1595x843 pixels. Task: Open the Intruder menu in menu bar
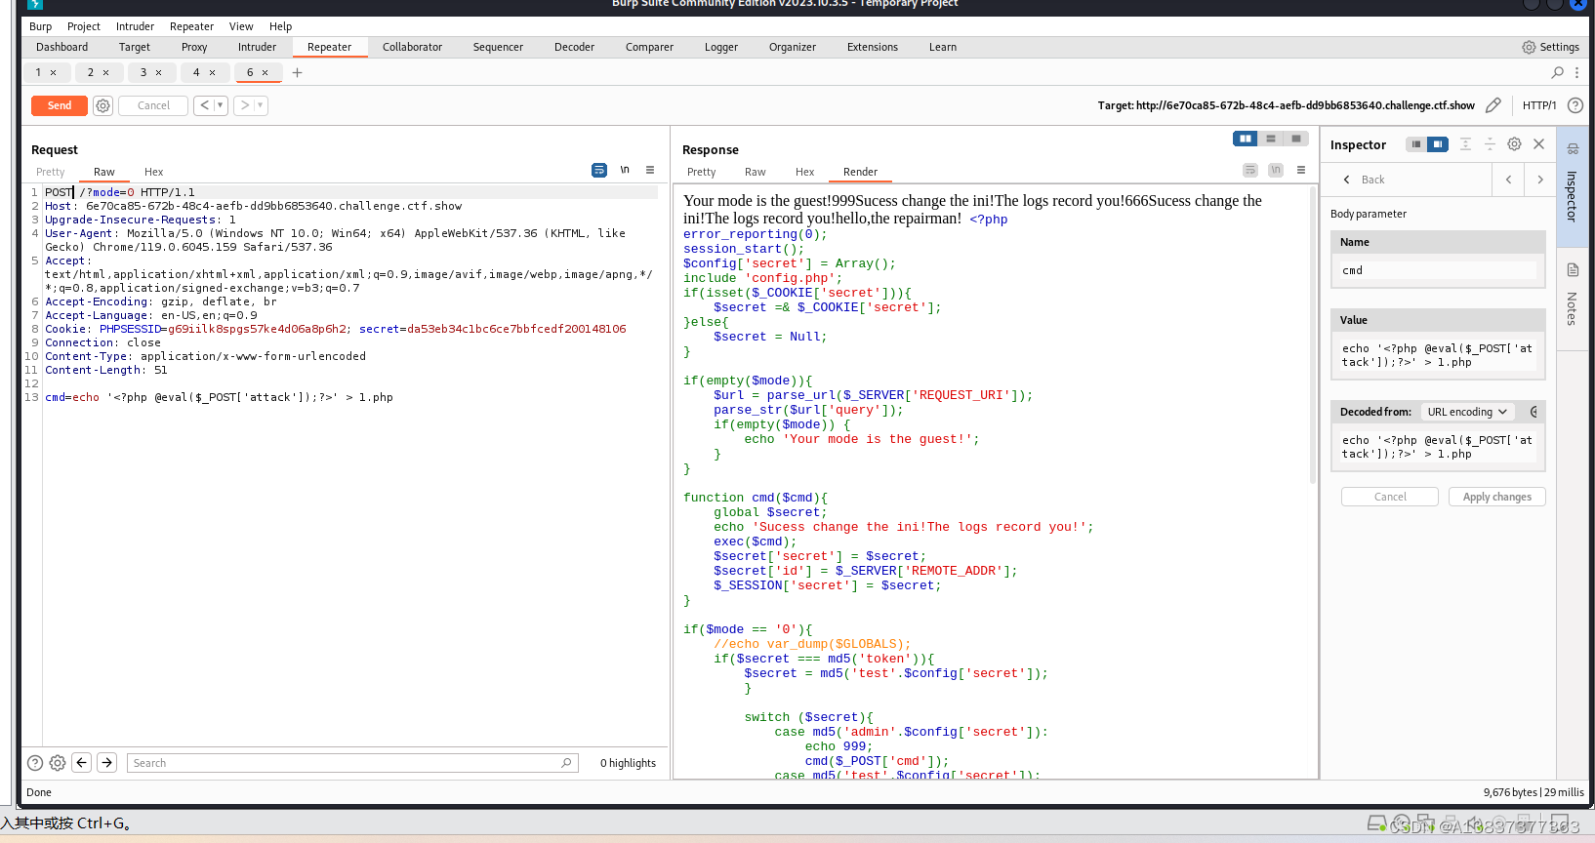[x=135, y=26]
